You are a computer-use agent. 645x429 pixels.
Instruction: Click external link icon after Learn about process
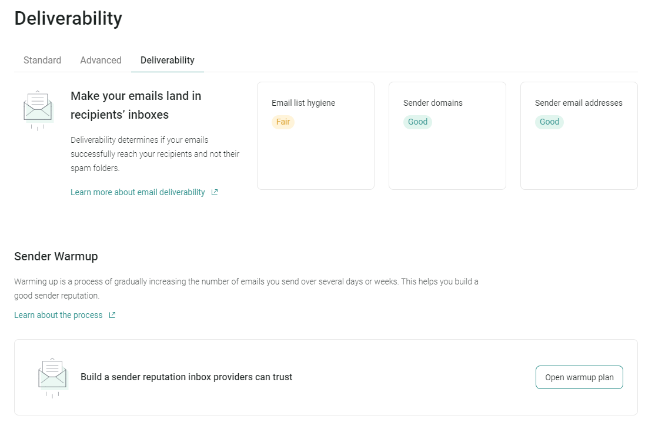(112, 315)
